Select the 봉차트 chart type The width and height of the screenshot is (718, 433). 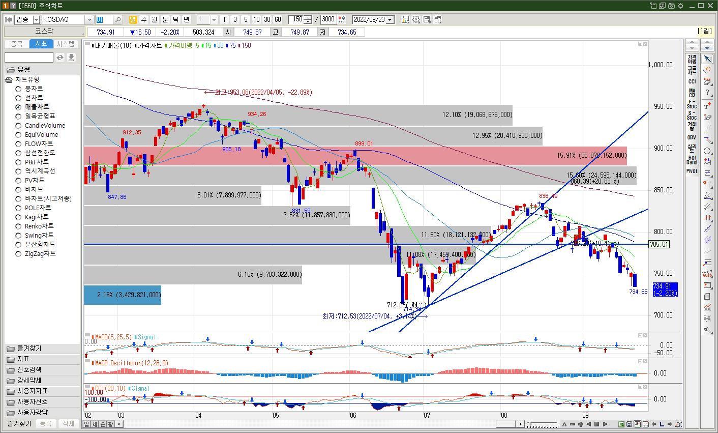tap(18, 89)
